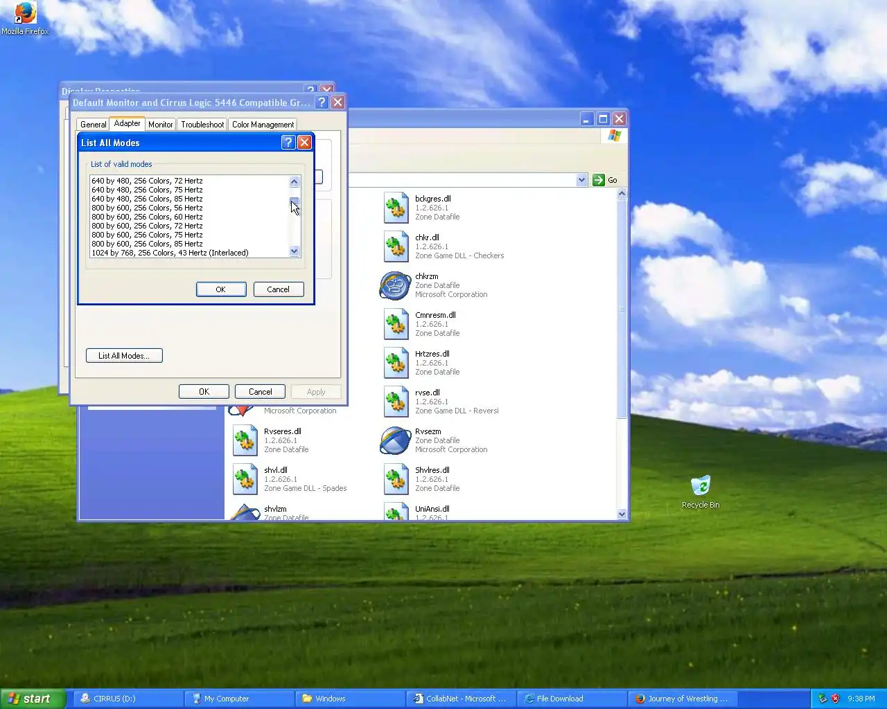The width and height of the screenshot is (887, 709).
Task: Click OK in the Default Monitor properties dialog
Action: [x=204, y=392]
